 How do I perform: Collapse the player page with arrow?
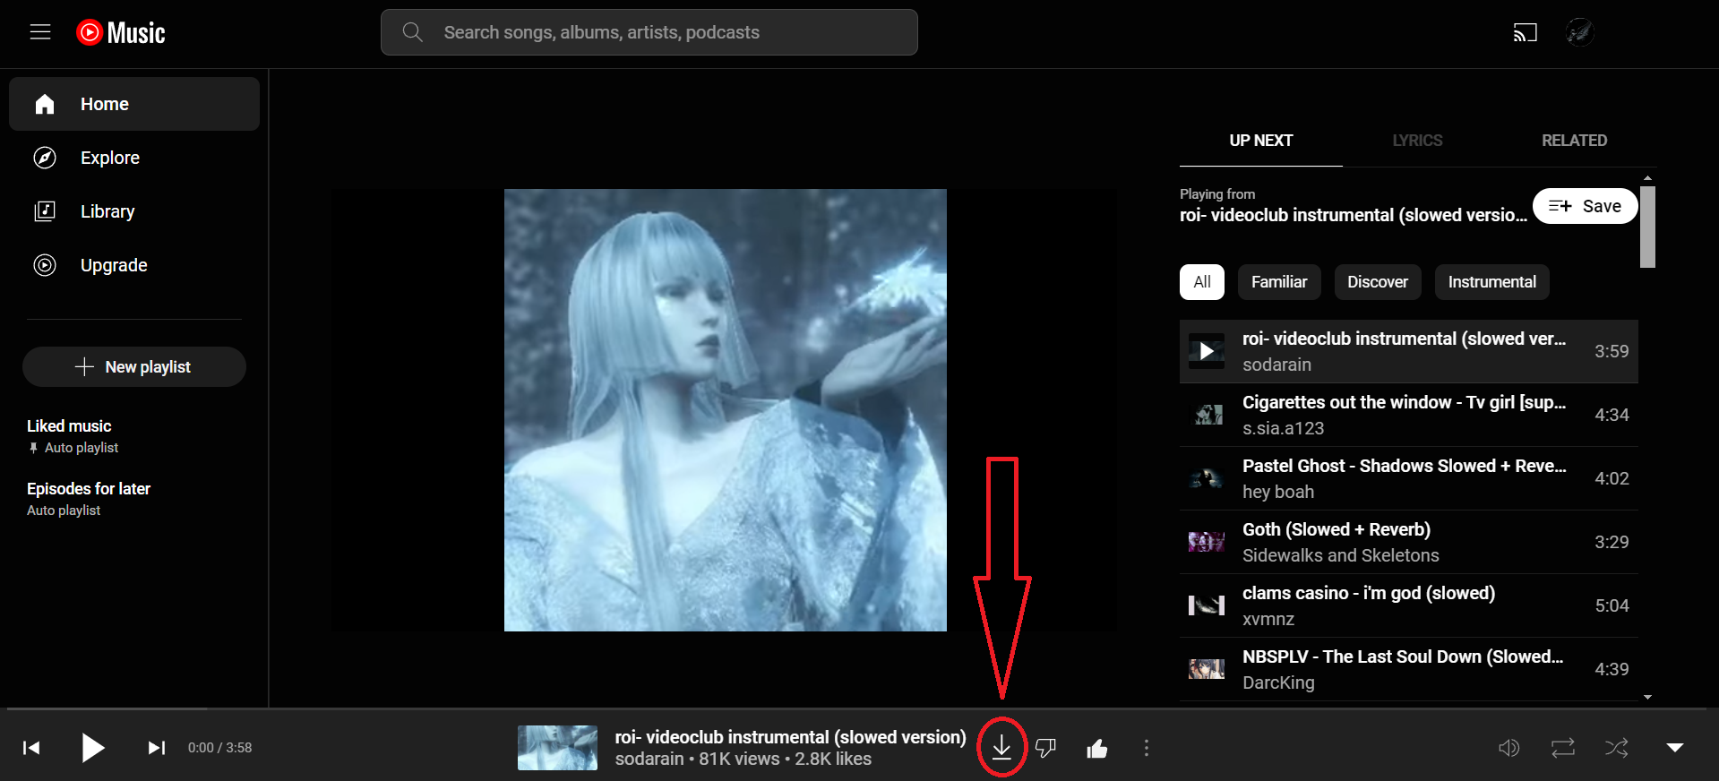point(1675,748)
